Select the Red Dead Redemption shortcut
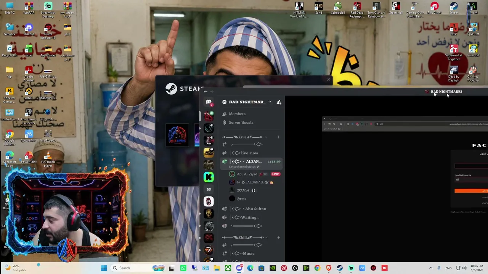 (357, 10)
